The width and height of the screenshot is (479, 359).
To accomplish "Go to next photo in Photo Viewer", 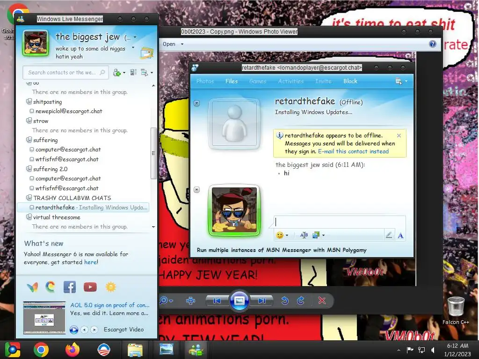I will point(262,301).
